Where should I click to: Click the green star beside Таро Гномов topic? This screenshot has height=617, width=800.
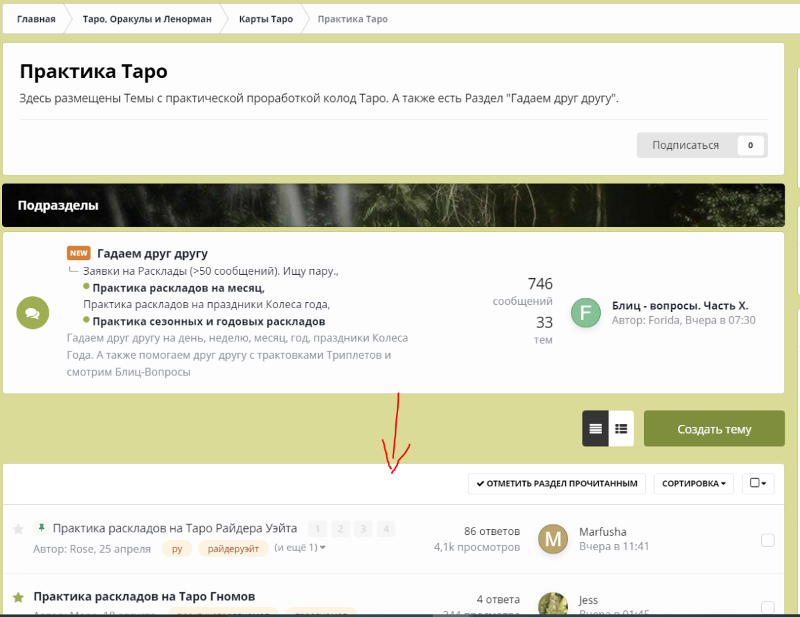[19, 597]
